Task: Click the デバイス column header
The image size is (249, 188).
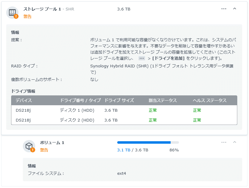Action: coord(24,101)
